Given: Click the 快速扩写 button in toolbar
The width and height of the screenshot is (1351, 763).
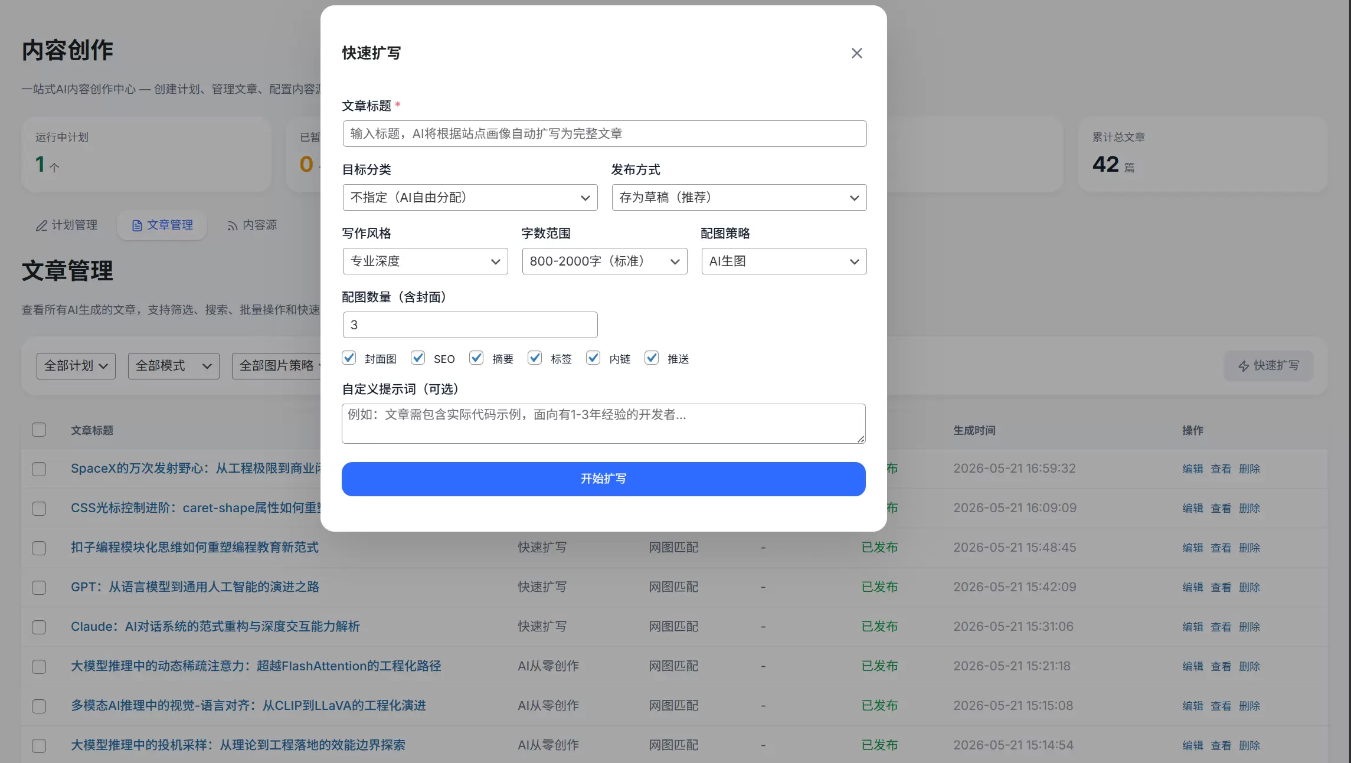Looking at the screenshot, I should pyautogui.click(x=1268, y=366).
